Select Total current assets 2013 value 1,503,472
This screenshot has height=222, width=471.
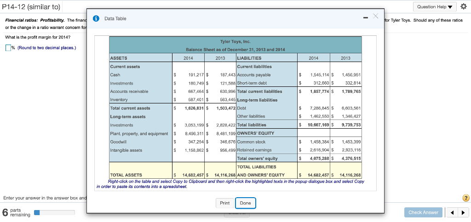(x=225, y=108)
